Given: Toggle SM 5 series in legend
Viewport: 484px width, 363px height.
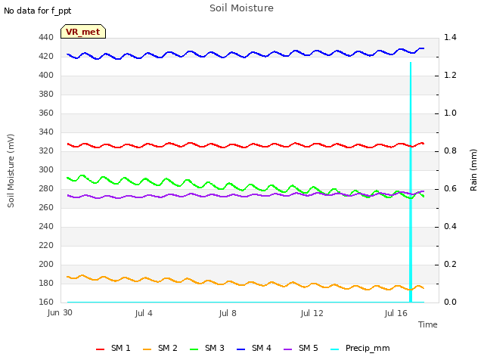Looking at the screenshot, I should tap(301, 349).
